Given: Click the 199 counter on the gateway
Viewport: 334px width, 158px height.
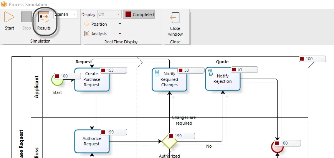Looking at the screenshot, I should pyautogui.click(x=181, y=136).
